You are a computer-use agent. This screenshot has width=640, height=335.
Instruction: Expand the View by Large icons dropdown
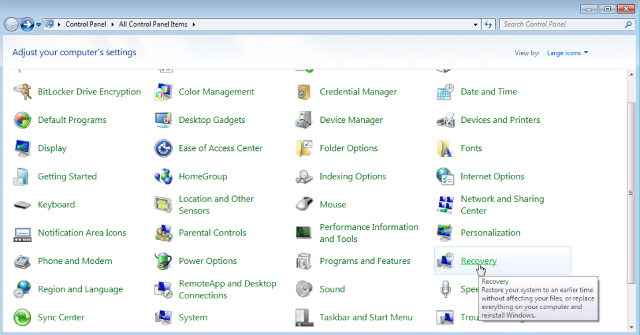[x=568, y=53]
